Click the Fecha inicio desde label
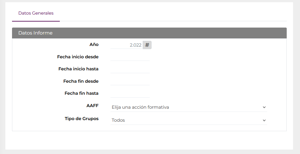This screenshot has width=300, height=154. coord(78,57)
